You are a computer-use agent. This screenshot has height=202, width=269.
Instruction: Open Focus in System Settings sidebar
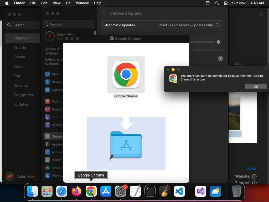coord(53,117)
